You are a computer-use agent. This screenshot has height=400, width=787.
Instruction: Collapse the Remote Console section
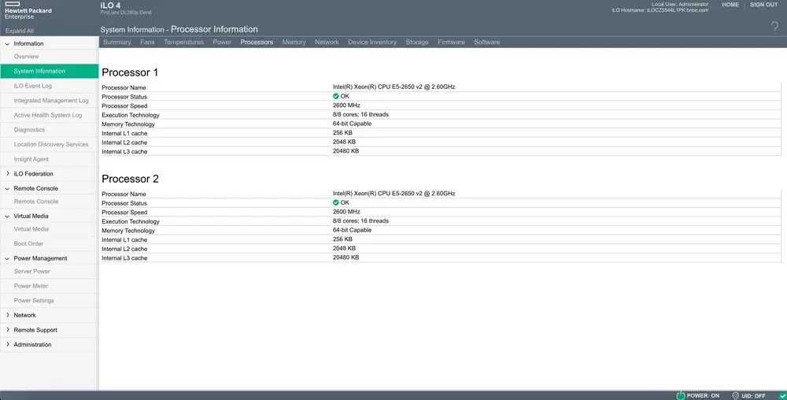[7, 188]
